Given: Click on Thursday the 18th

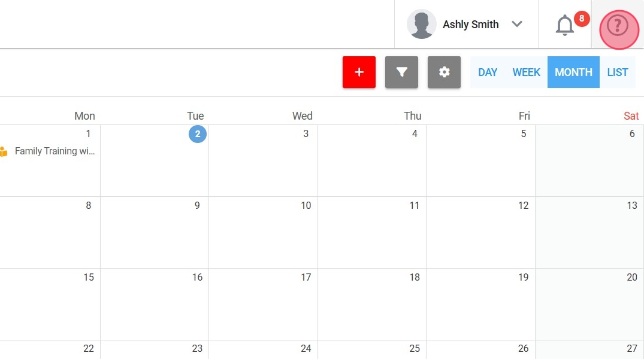Looking at the screenshot, I should (372, 305).
